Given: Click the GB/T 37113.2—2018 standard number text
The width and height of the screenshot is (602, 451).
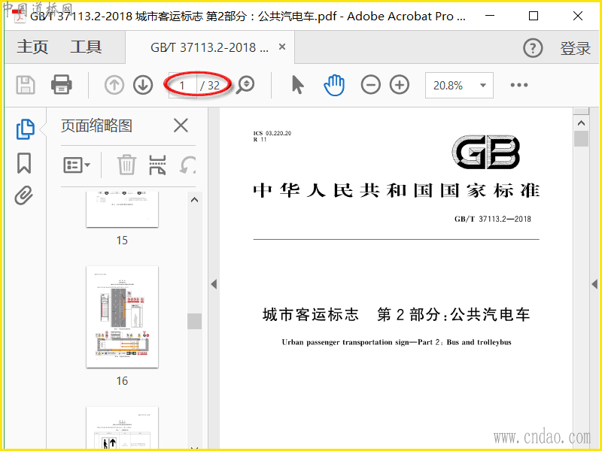Looking at the screenshot, I should coord(493,219).
